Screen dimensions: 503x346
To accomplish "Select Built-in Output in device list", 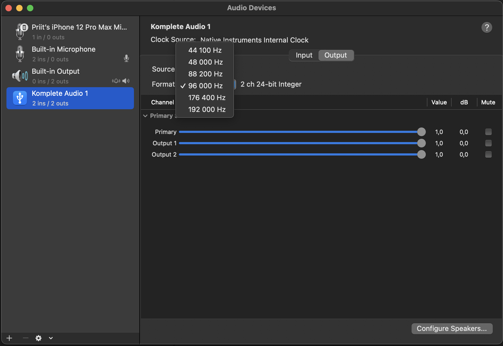I will click(70, 76).
